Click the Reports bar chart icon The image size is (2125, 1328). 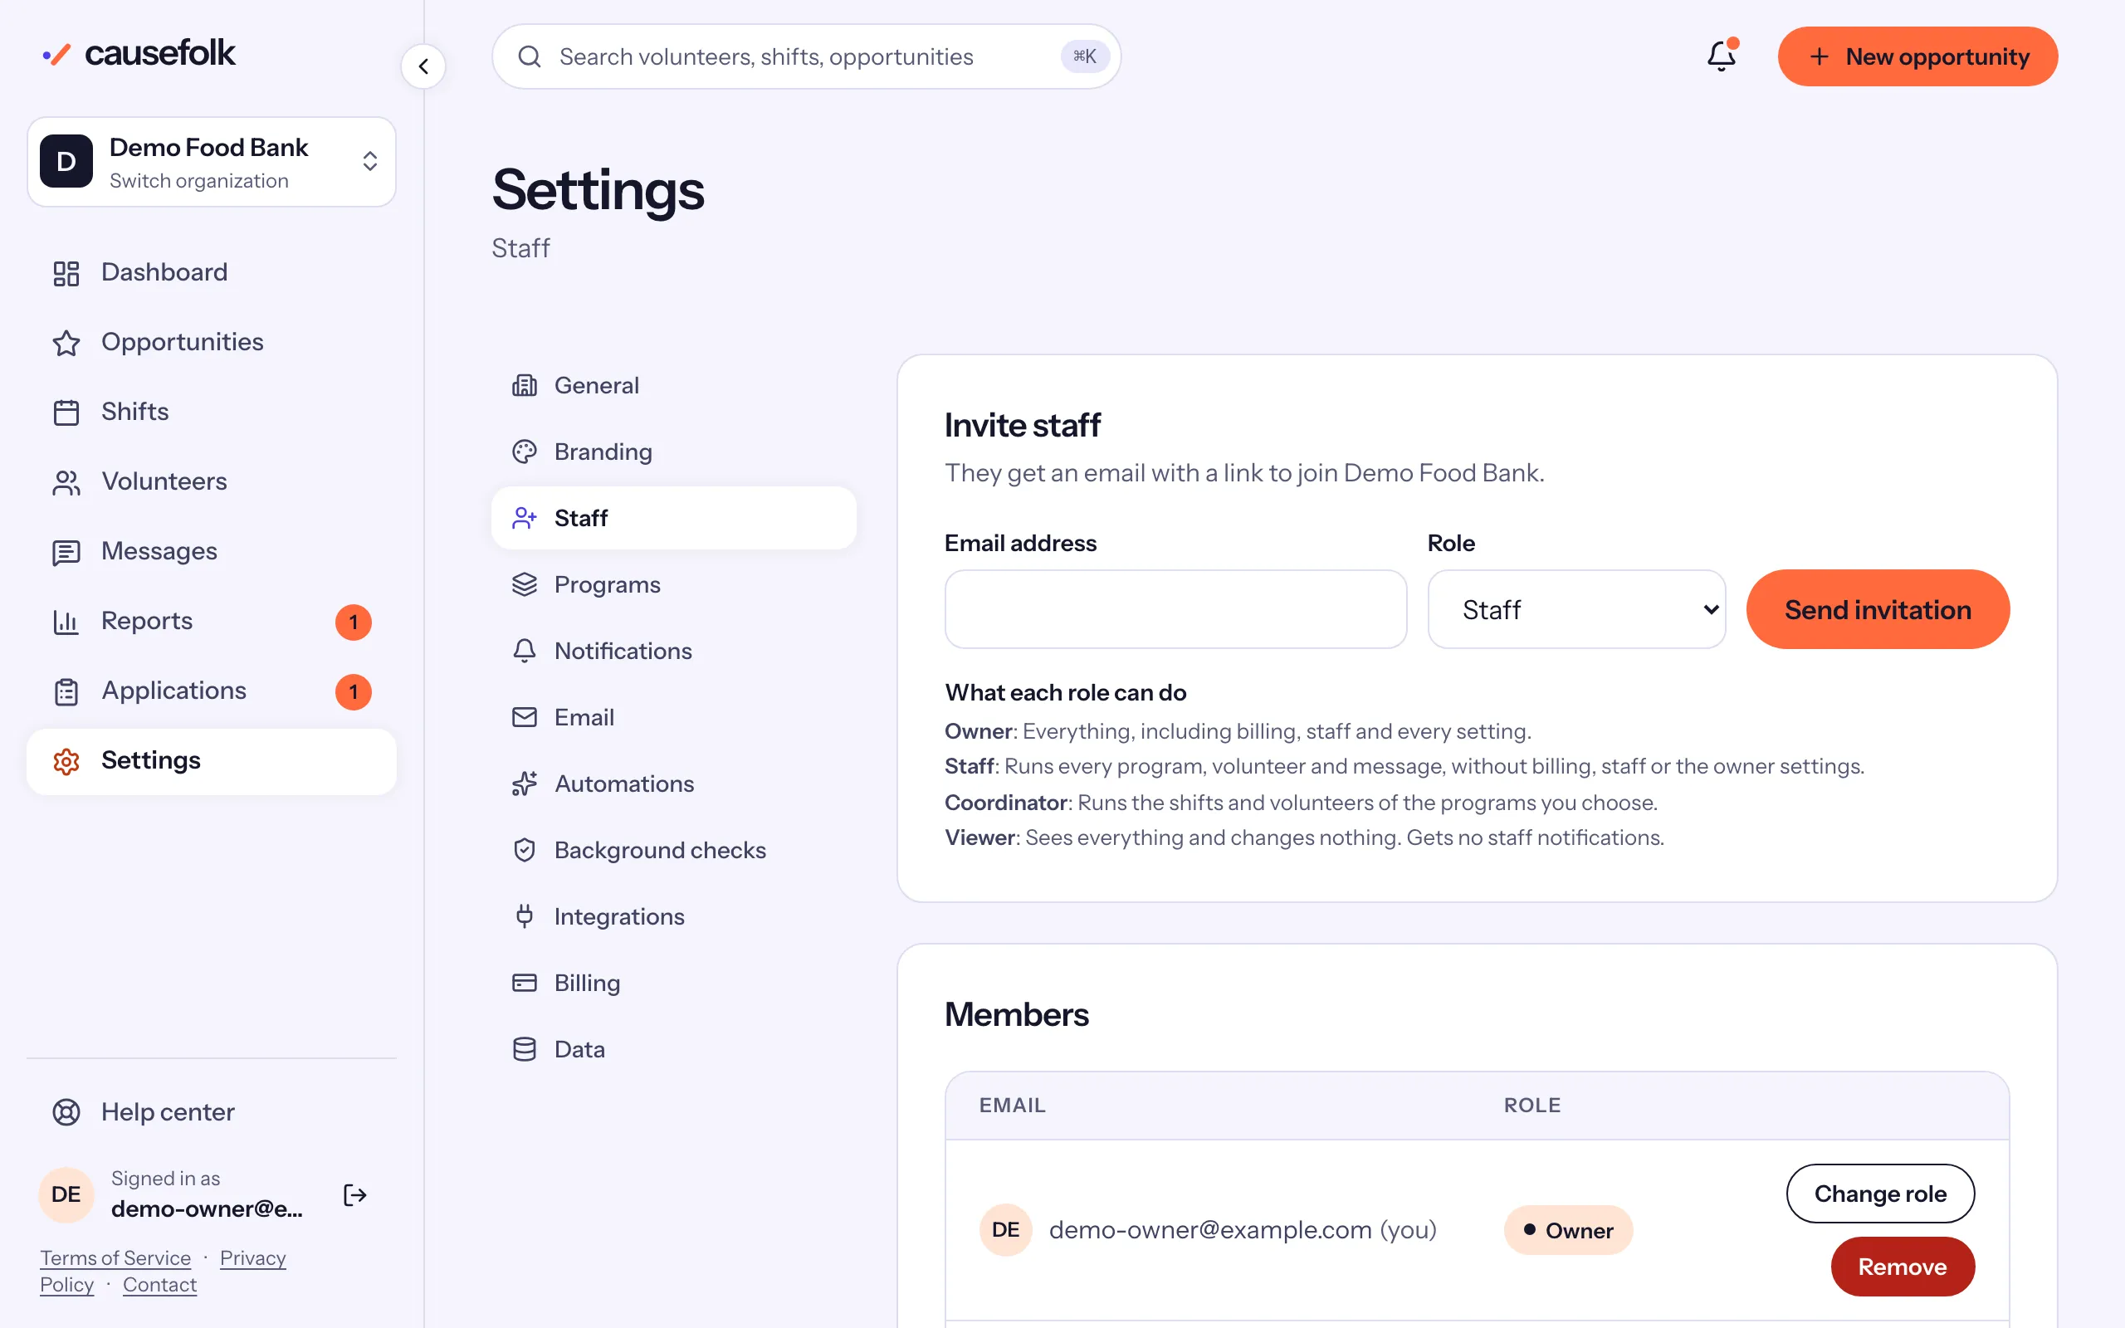66,621
